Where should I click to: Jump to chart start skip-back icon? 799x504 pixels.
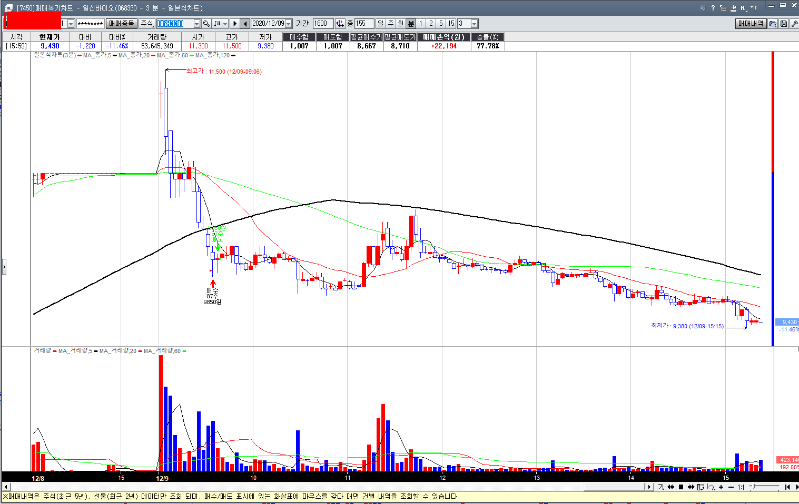[x=787, y=487]
